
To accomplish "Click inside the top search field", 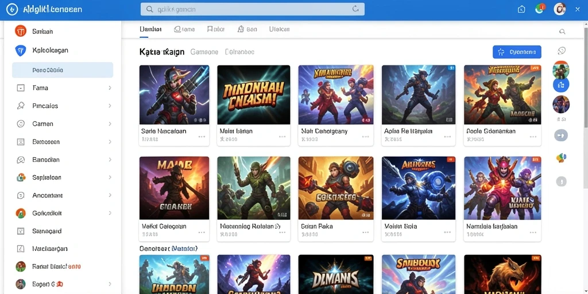I will point(253,9).
